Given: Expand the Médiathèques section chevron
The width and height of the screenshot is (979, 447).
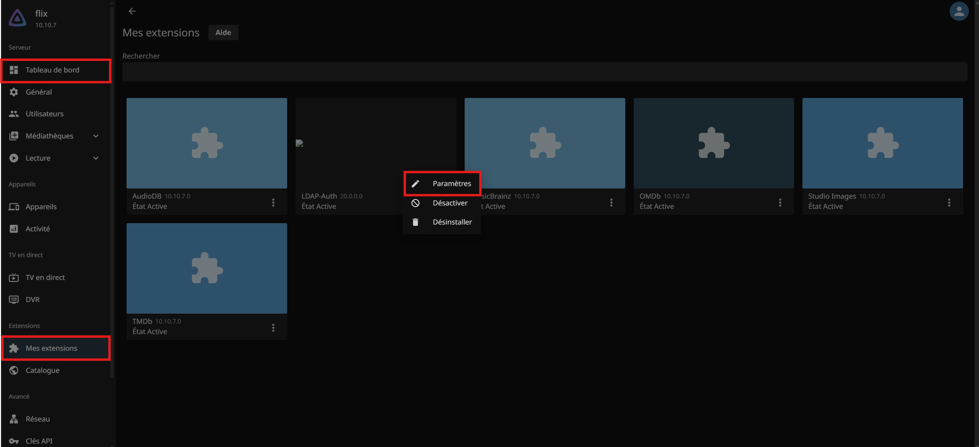Looking at the screenshot, I should click(96, 136).
